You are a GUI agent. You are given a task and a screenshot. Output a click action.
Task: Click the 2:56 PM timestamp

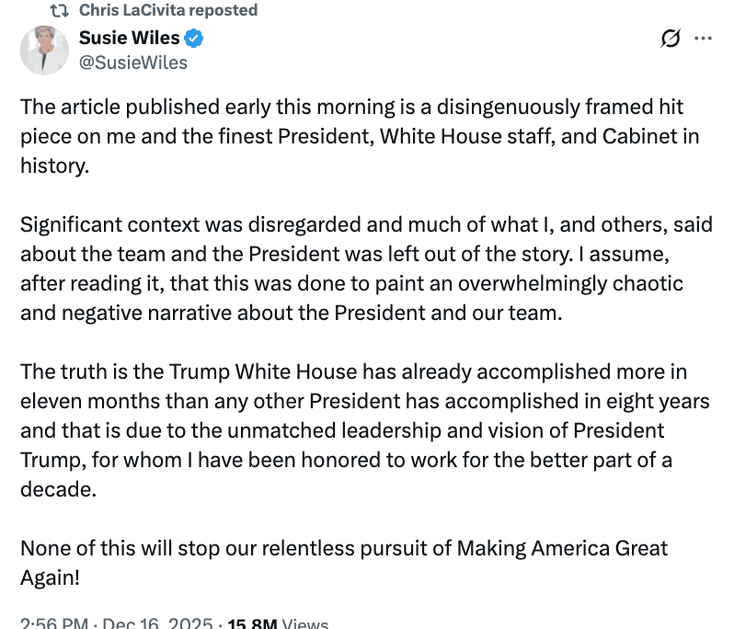point(54,624)
